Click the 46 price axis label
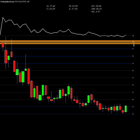This screenshot has width=140, height=140. 133,71
